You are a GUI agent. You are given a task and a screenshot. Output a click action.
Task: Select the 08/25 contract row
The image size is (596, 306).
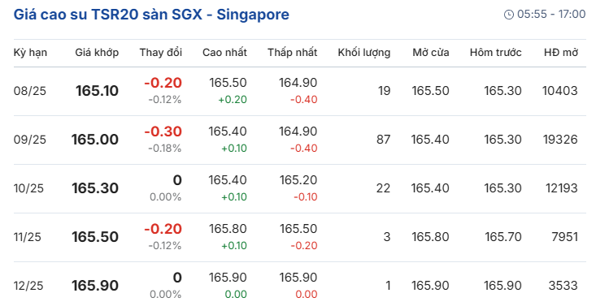pos(300,91)
